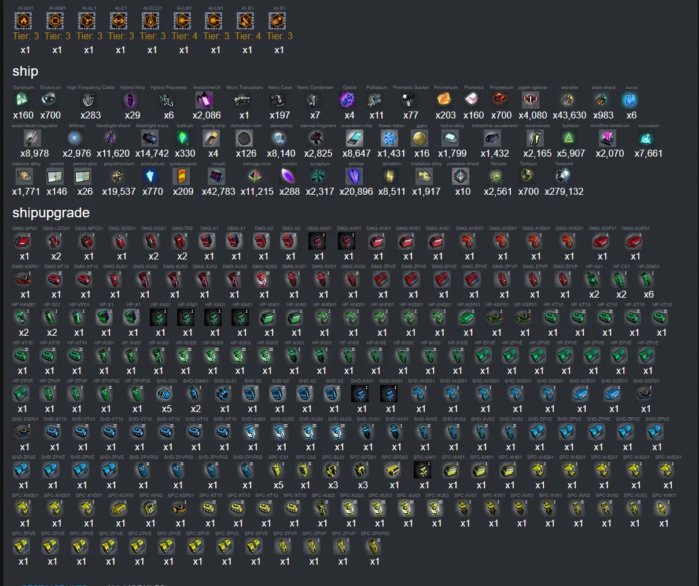Select the flower-token item icon

tap(389, 138)
